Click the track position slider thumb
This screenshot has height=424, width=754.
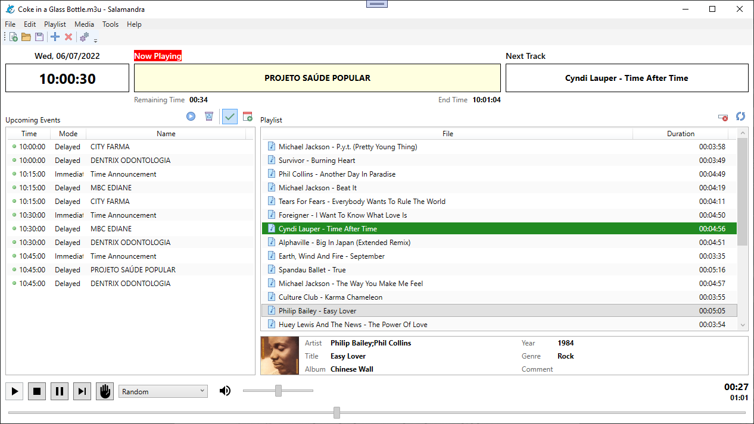(x=337, y=413)
